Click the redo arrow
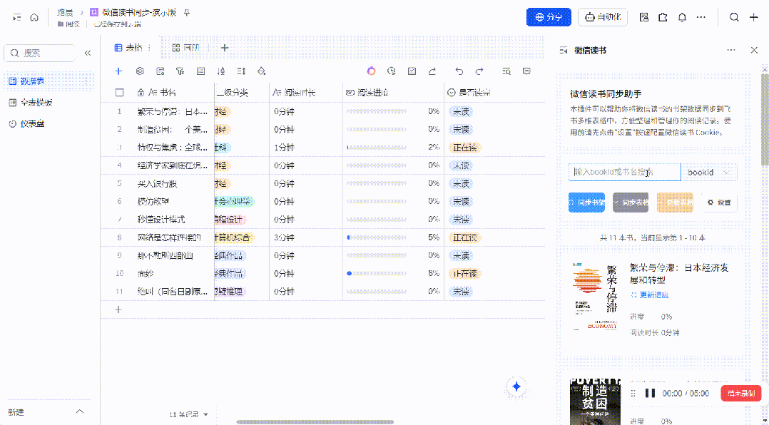 [x=479, y=71]
